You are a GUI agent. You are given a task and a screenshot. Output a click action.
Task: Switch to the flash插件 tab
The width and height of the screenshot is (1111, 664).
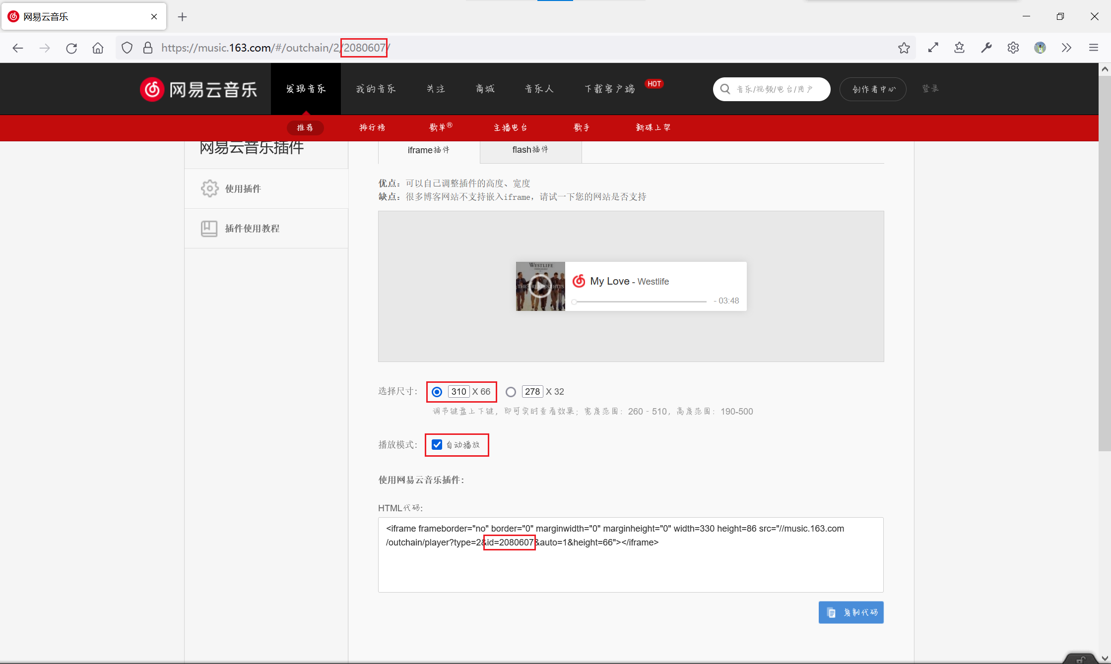click(x=530, y=150)
